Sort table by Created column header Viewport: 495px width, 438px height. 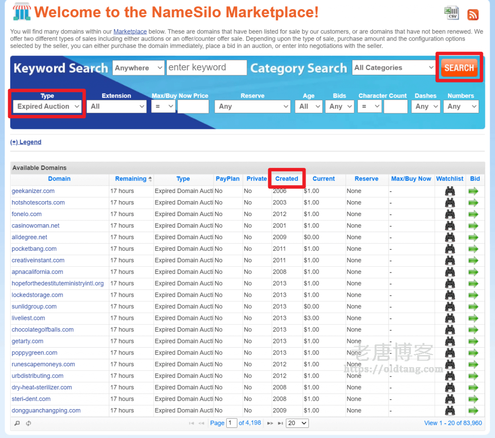[x=287, y=179]
